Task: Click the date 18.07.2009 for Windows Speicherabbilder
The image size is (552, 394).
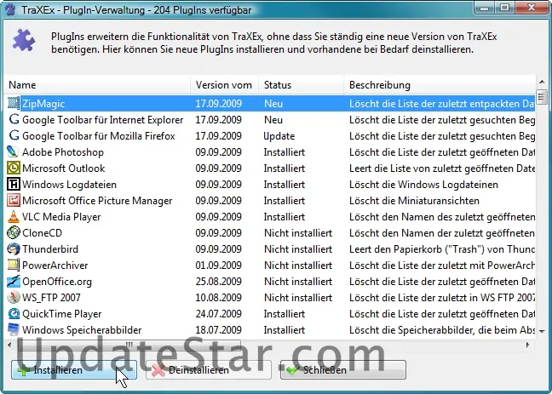Action: 219,330
